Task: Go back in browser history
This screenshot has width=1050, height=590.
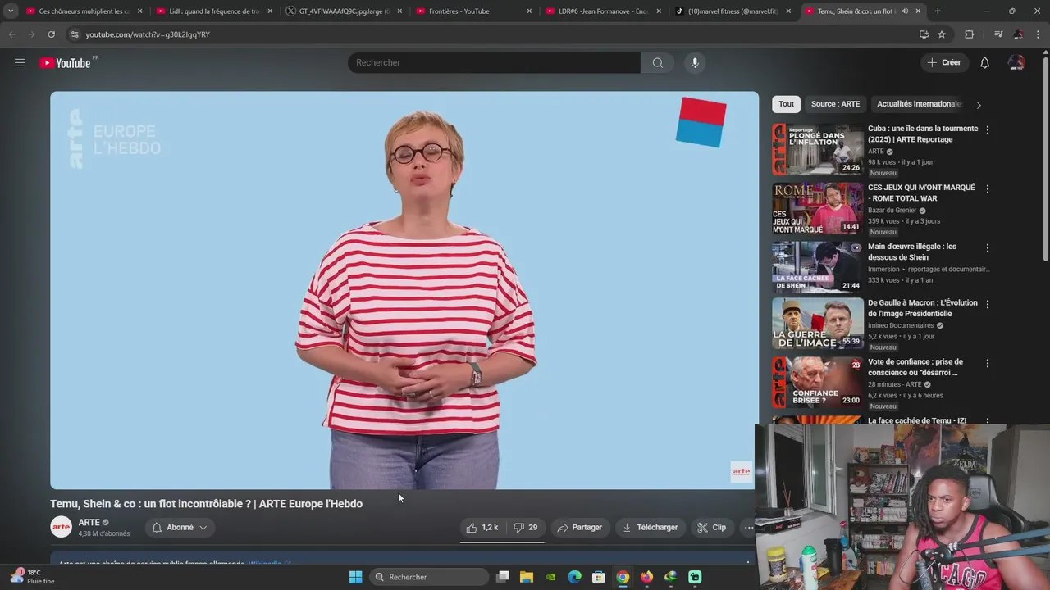Action: click(x=12, y=34)
